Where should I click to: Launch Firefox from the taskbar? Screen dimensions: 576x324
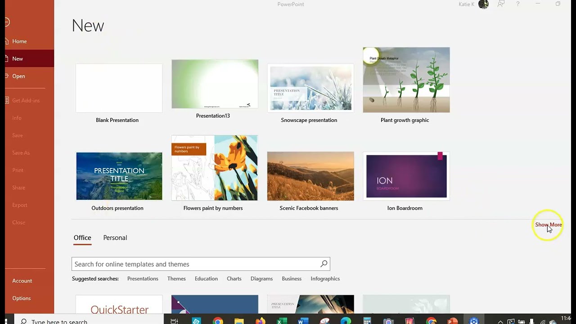(x=261, y=321)
